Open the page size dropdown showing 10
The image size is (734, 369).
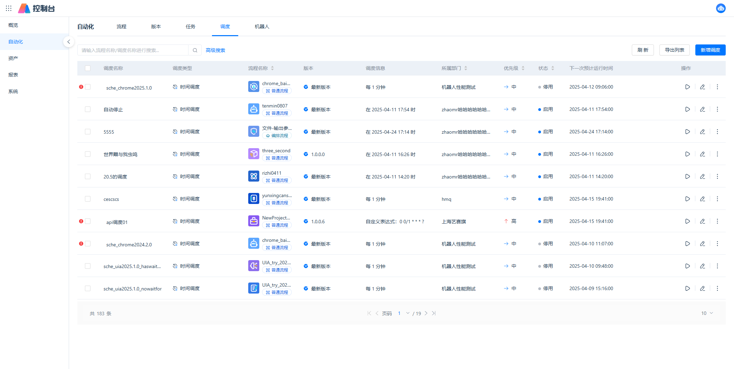(x=707, y=313)
